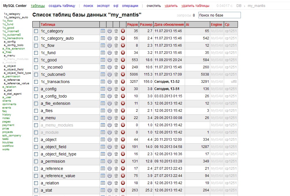290x196 pixels.
Task: Tick the a_module row checkbox
Action: [36, 133]
